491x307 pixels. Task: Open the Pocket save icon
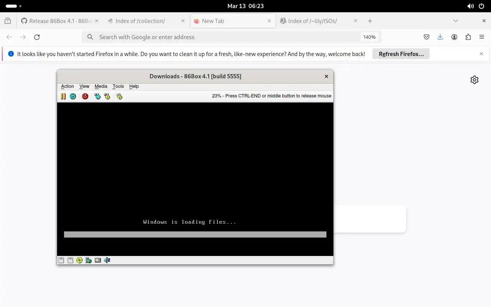427,37
